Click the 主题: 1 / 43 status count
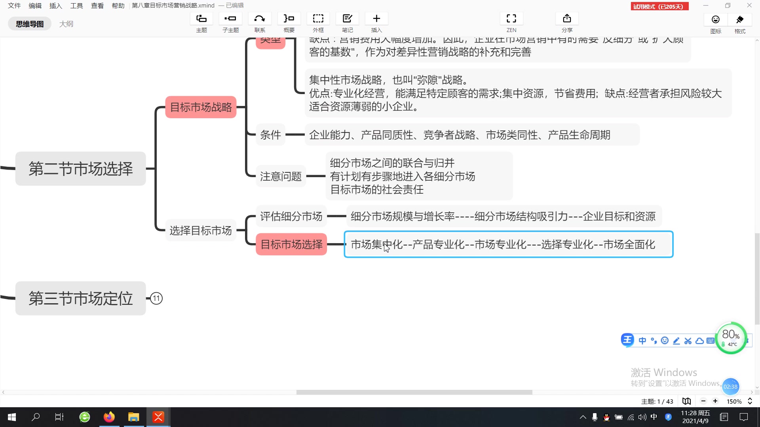Screen dimensions: 760x427 pos(657,402)
